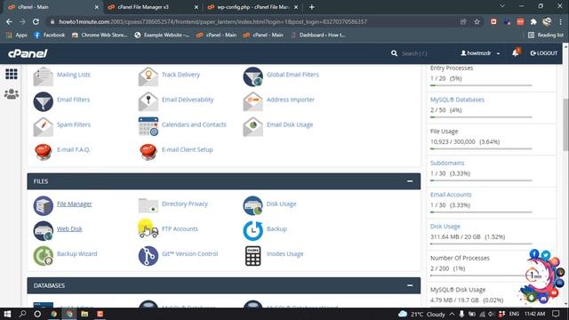Image resolution: width=569 pixels, height=320 pixels.
Task: Click the Backup clock icon
Action: (252, 231)
